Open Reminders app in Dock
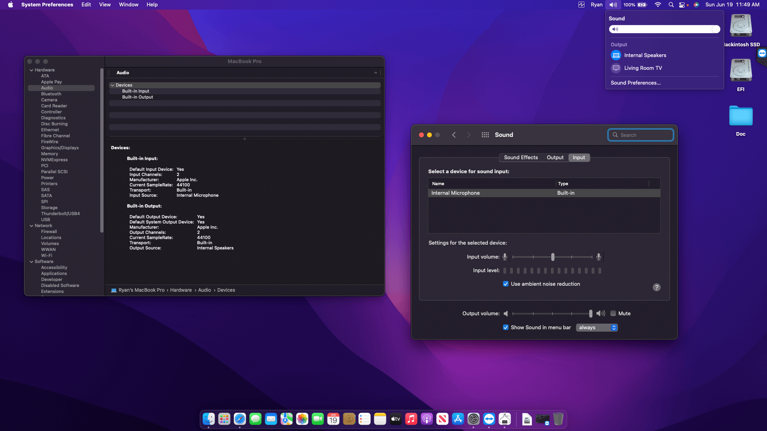Screen dimensions: 767x431 364,419
